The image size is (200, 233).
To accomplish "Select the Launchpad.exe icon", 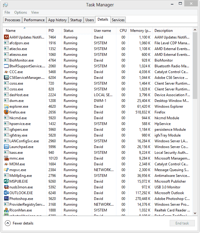I will (6, 147).
